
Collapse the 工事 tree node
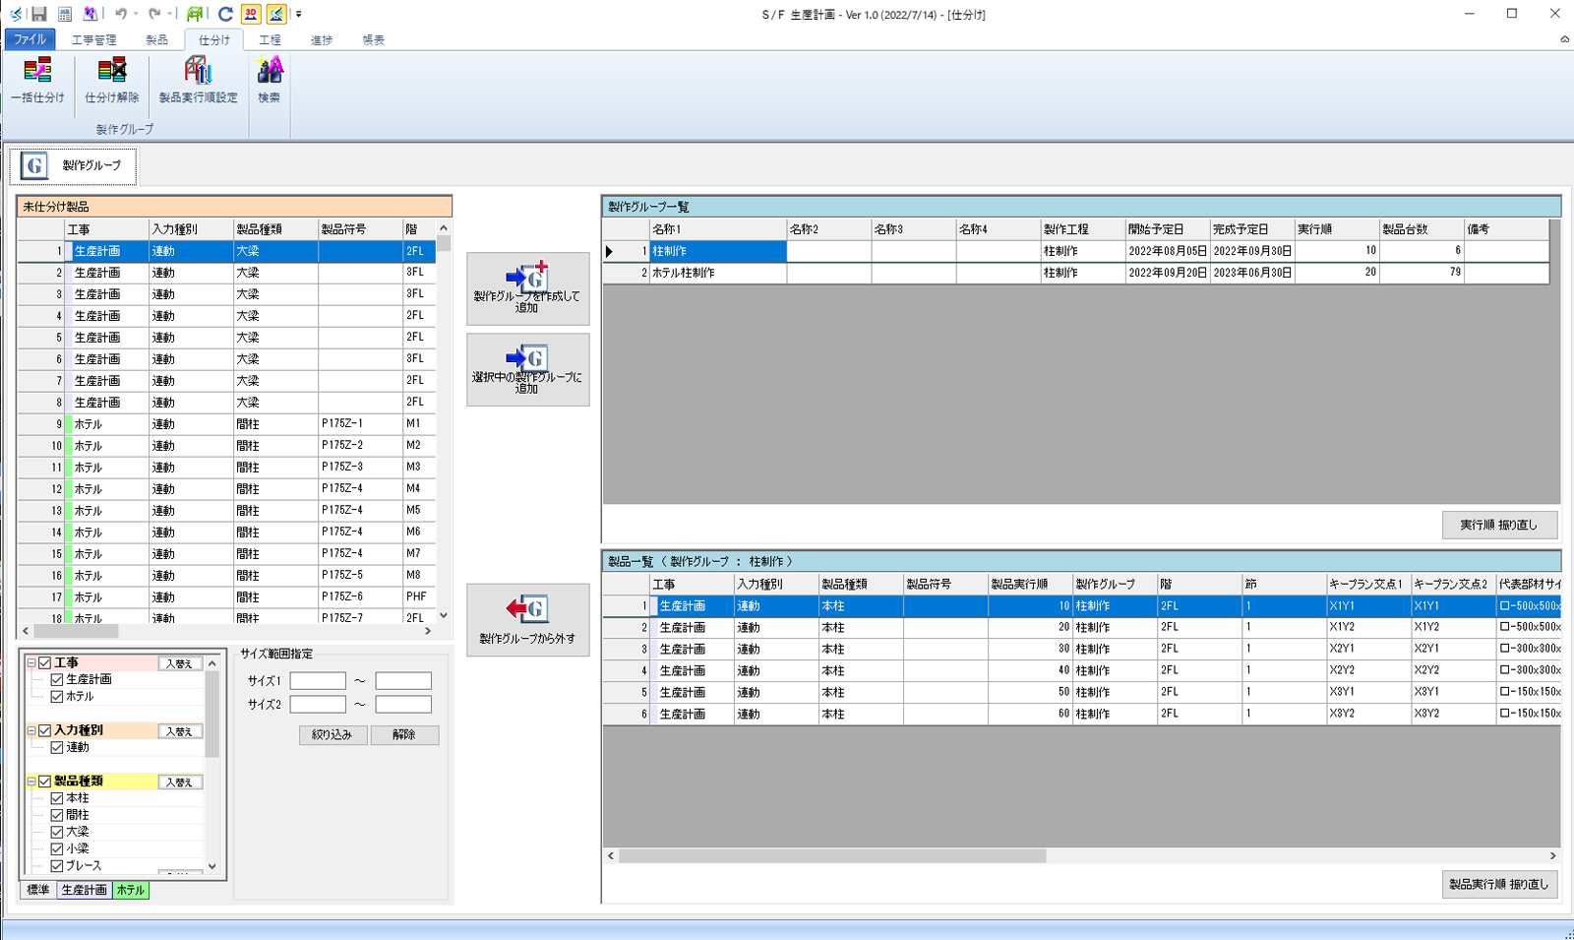[x=30, y=663]
